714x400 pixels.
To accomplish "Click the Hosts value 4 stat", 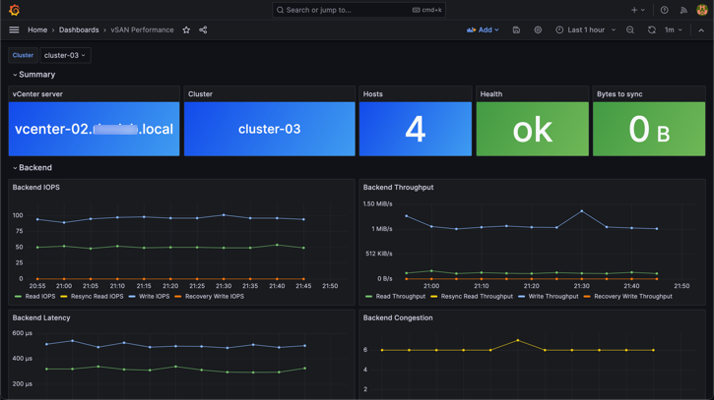I will coord(416,129).
